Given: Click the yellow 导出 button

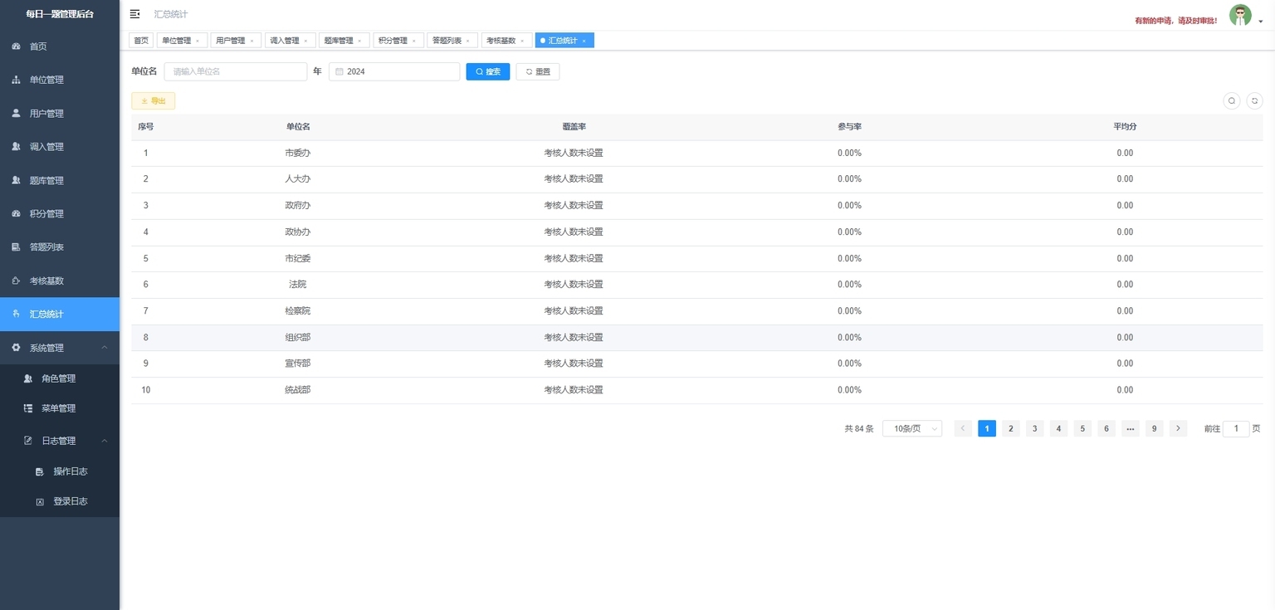Looking at the screenshot, I should [x=153, y=101].
